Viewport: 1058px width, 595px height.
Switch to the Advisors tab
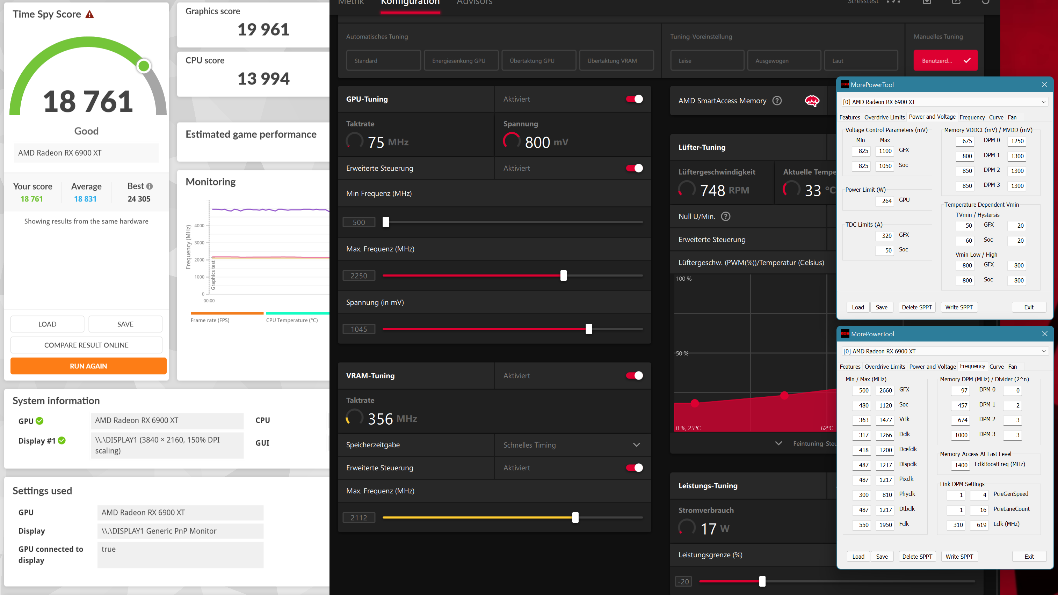[474, 2]
